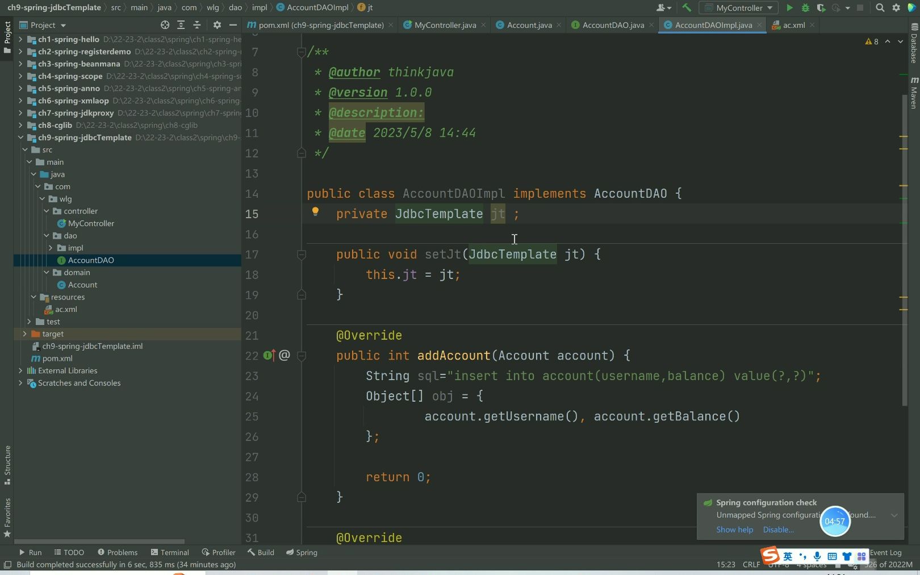Select opened file locate icon in Project panel
The height and width of the screenshot is (575, 920).
pyautogui.click(x=165, y=25)
